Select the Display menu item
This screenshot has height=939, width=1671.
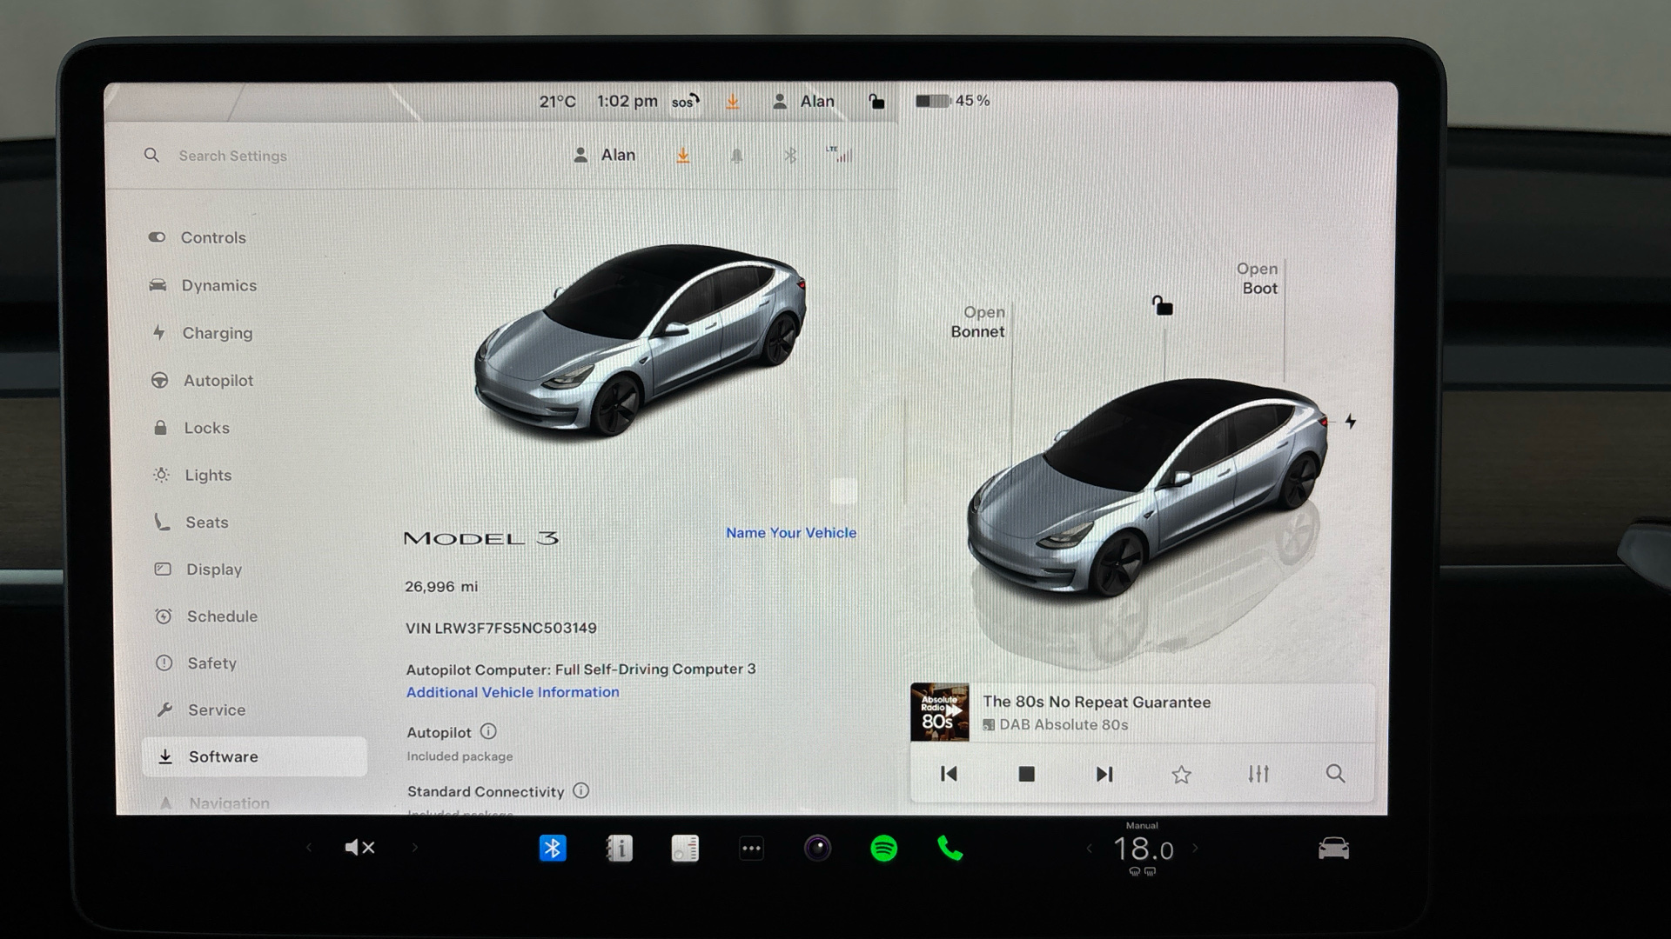point(198,569)
